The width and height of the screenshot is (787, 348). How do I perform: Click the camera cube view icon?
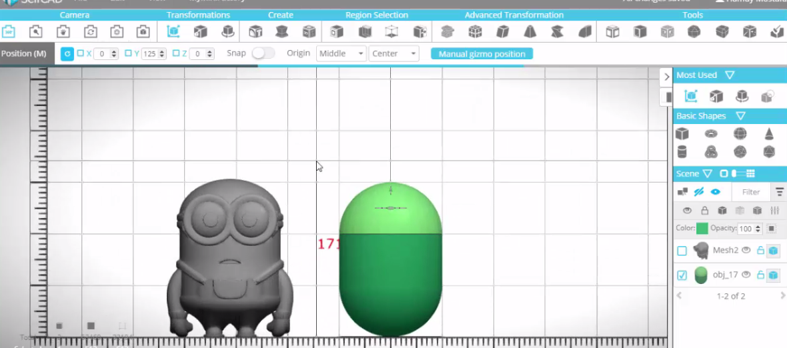click(143, 31)
